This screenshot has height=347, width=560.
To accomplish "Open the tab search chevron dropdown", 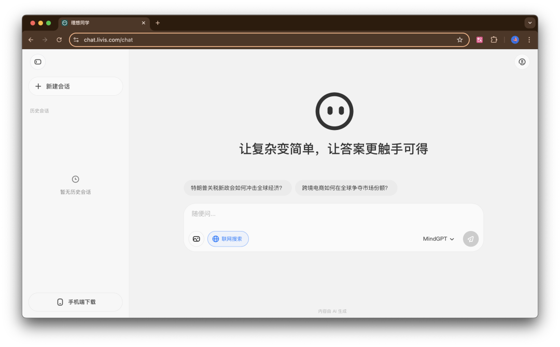I will tap(529, 23).
